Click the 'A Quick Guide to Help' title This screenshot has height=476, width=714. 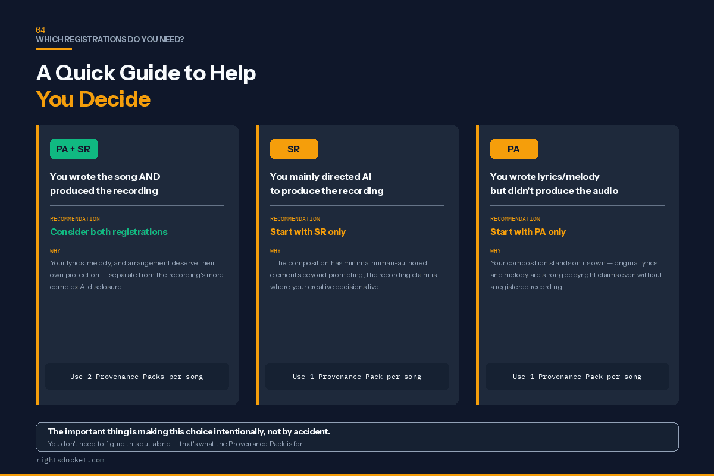coord(146,73)
